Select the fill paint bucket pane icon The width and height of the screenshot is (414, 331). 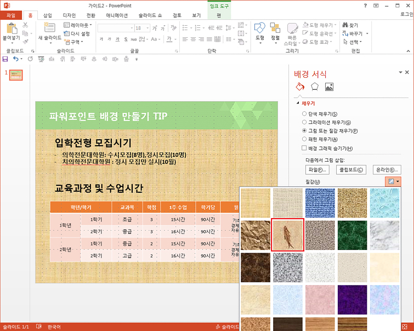point(300,87)
